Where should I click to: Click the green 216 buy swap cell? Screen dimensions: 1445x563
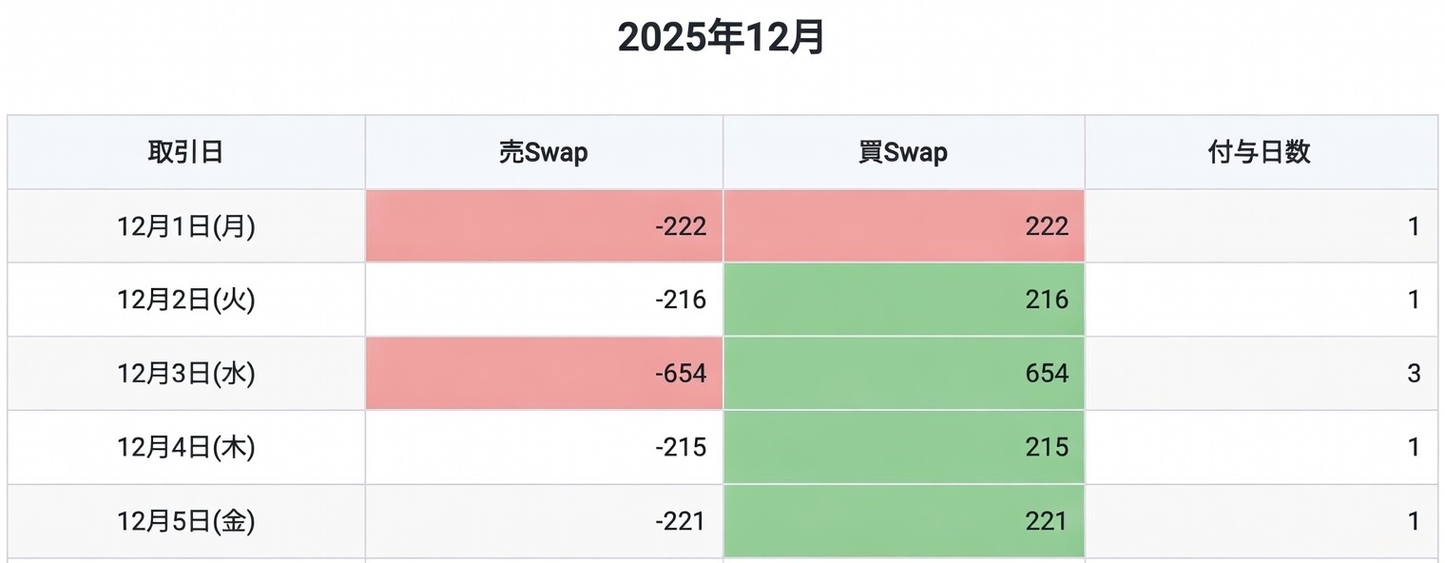point(903,300)
